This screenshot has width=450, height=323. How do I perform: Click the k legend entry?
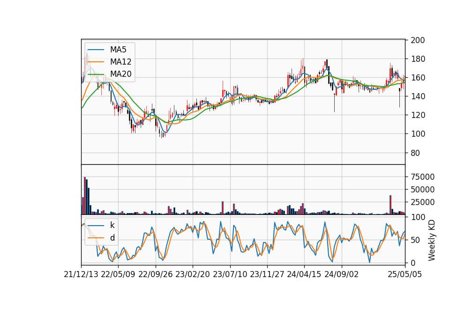click(x=112, y=225)
